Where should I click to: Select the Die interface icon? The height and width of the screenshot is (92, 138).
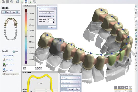pyautogui.click(x=4, y=65)
